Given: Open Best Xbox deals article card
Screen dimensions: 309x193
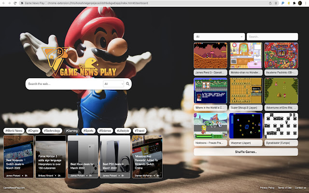Looking at the screenshot, I should 83,156.
